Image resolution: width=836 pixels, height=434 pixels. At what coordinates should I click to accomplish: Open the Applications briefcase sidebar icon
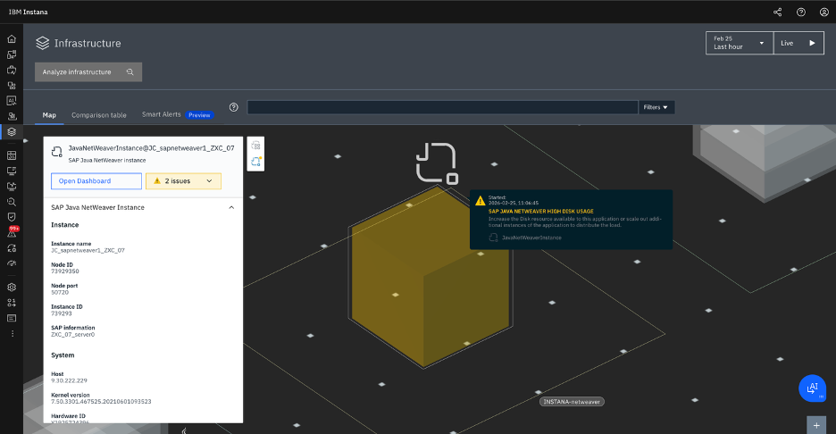[x=12, y=70]
